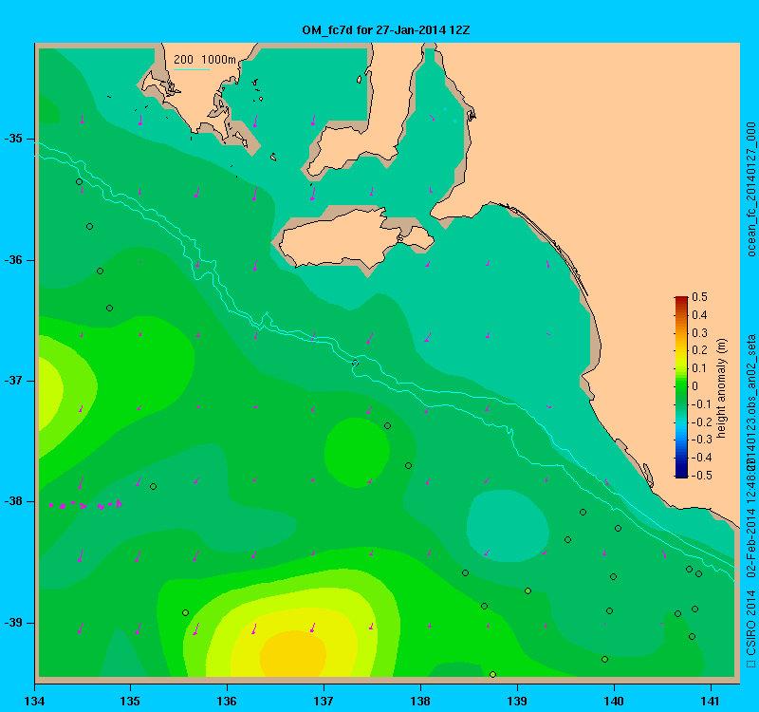Screen dimensions: 759x712
Task: Click the colorbar at the -0.5 dark blue end
Action: coord(681,475)
